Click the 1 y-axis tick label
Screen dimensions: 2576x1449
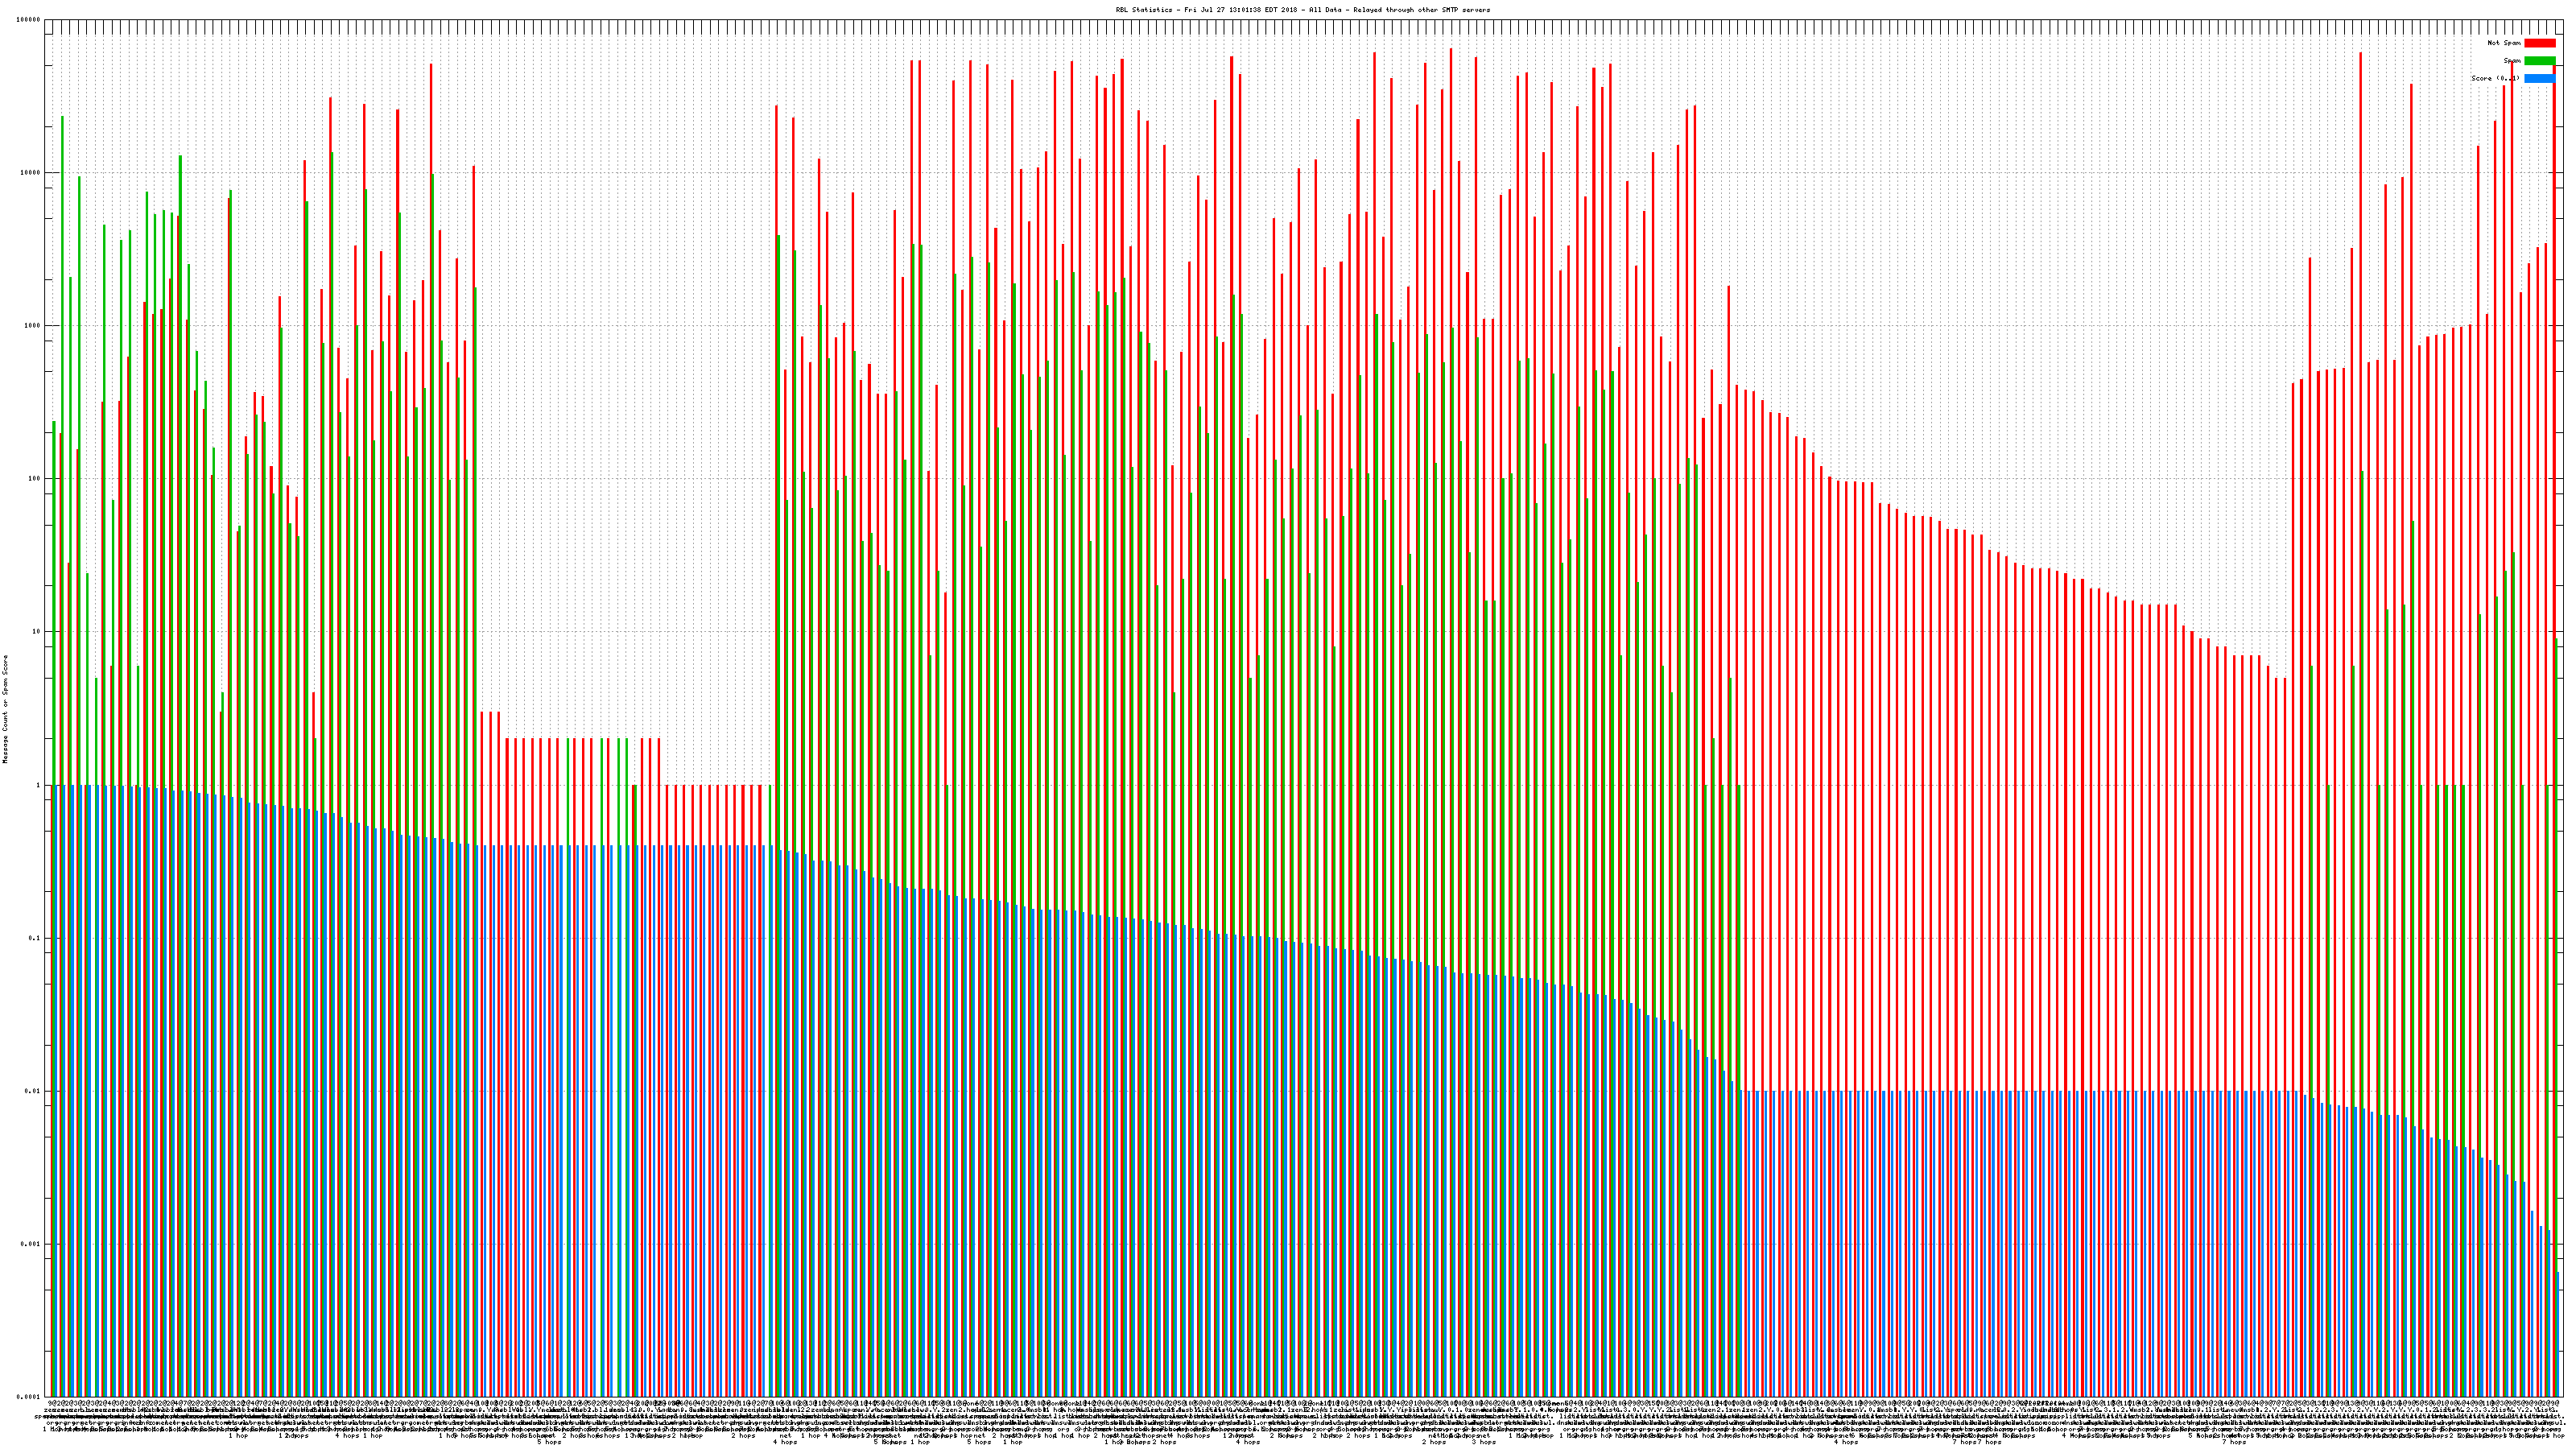point(38,785)
